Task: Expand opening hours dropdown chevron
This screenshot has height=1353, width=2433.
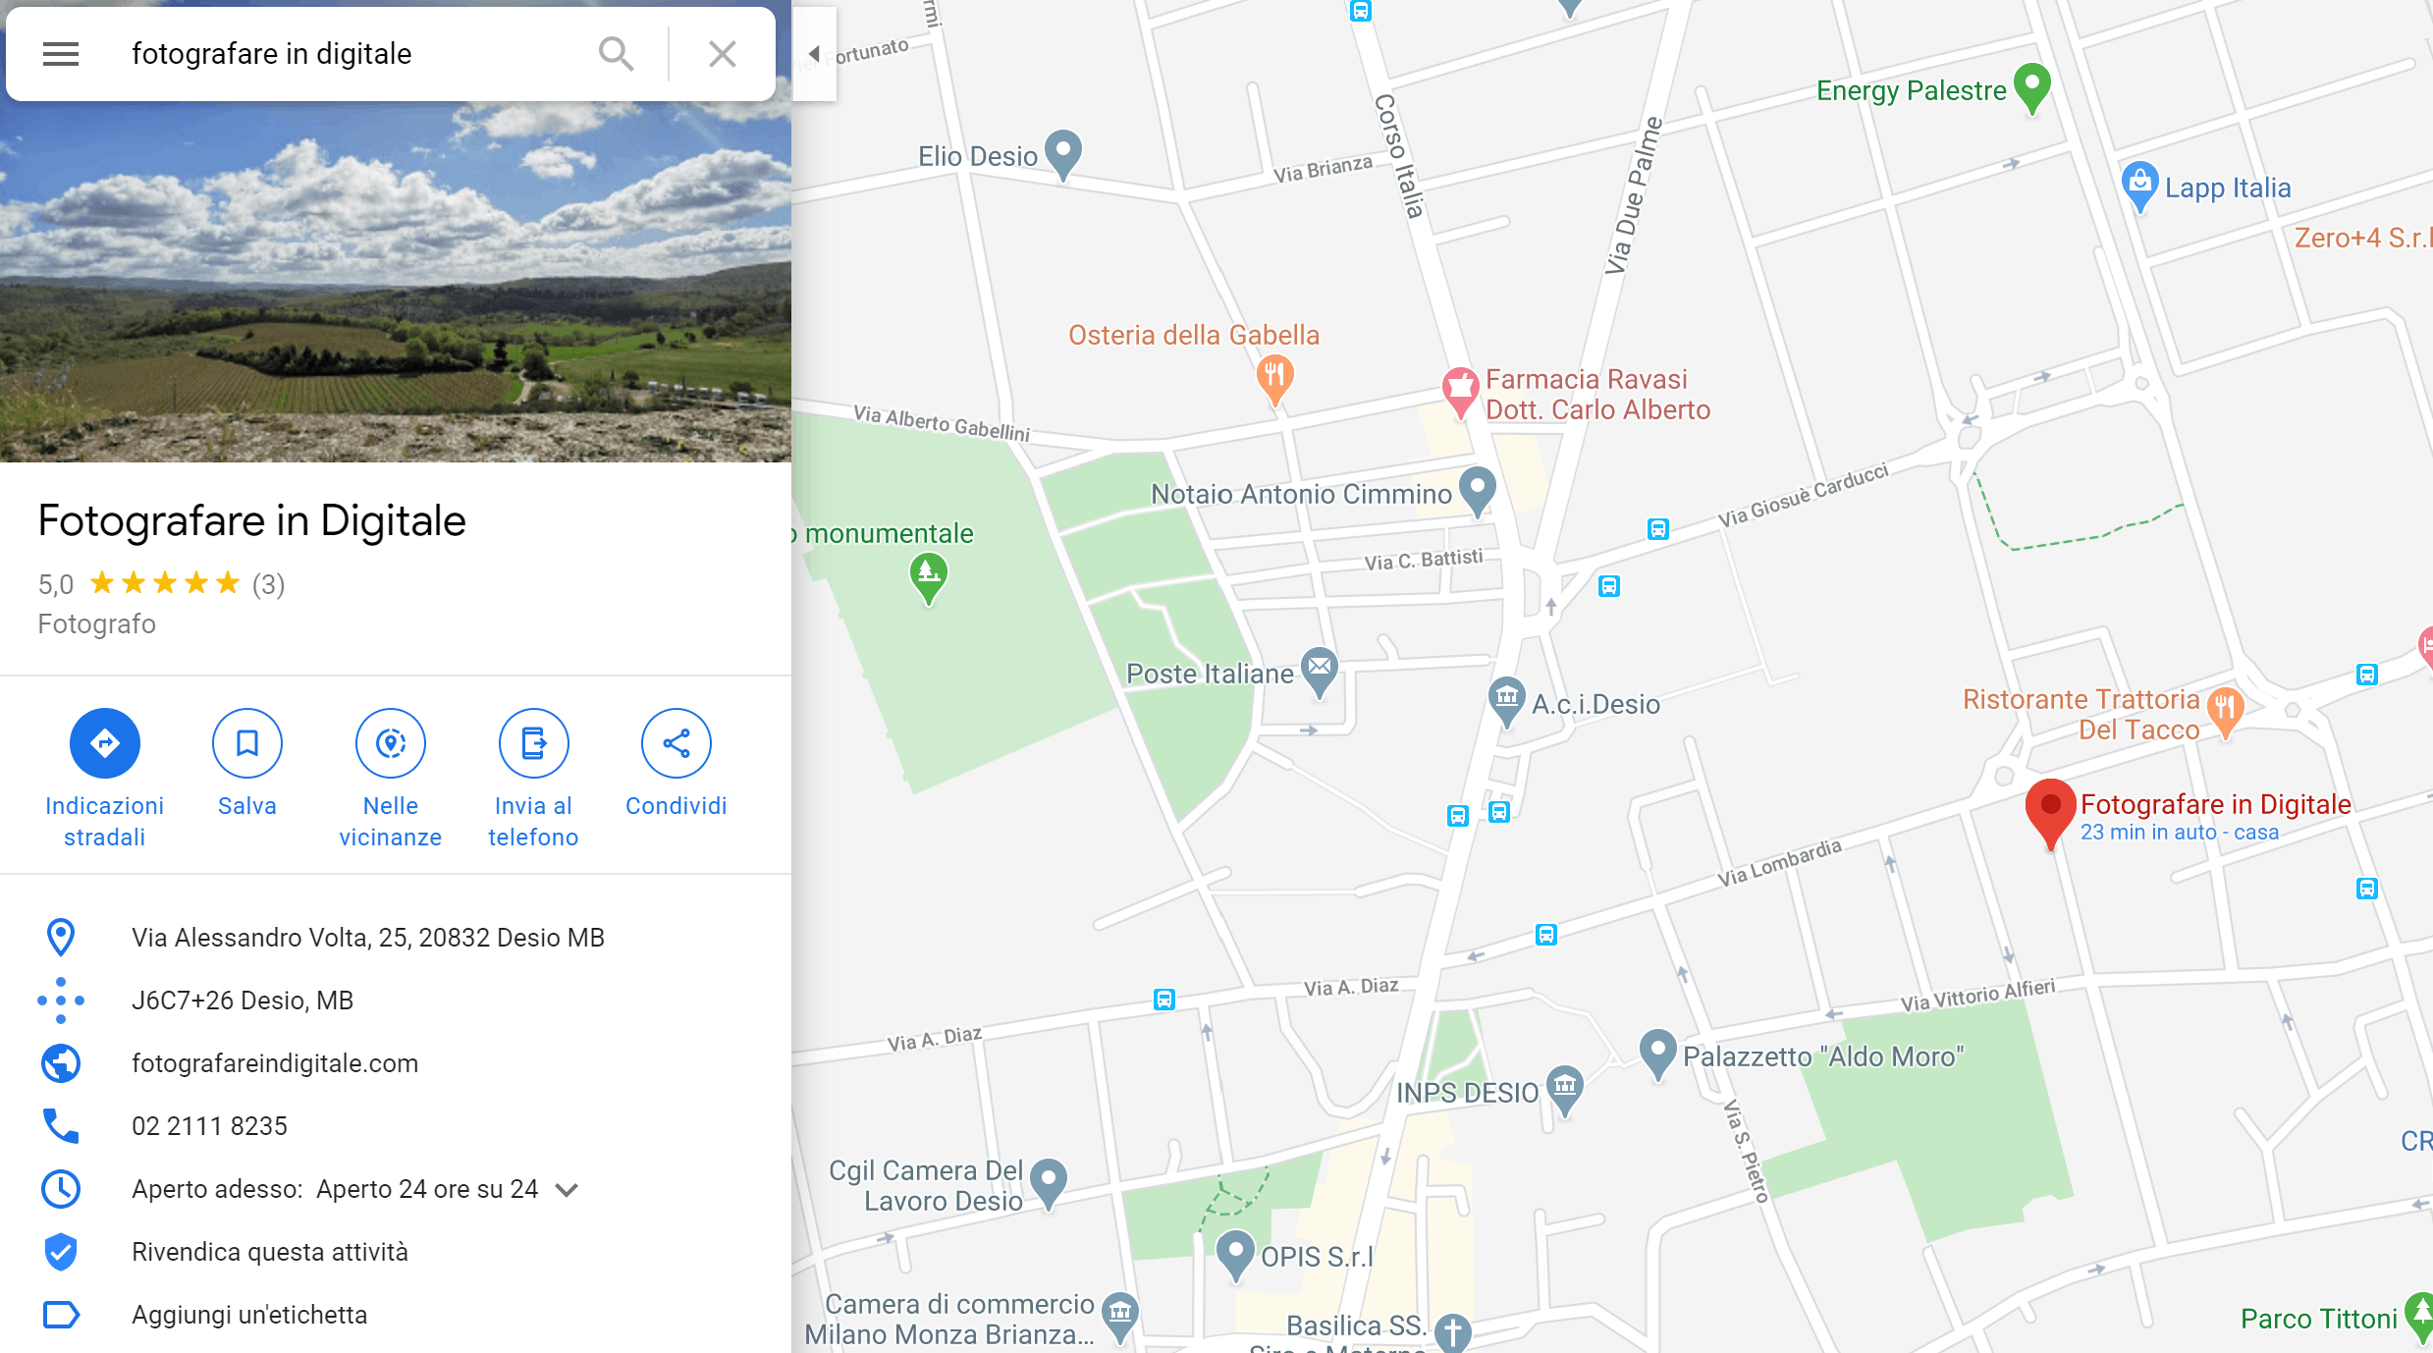Action: (567, 1190)
